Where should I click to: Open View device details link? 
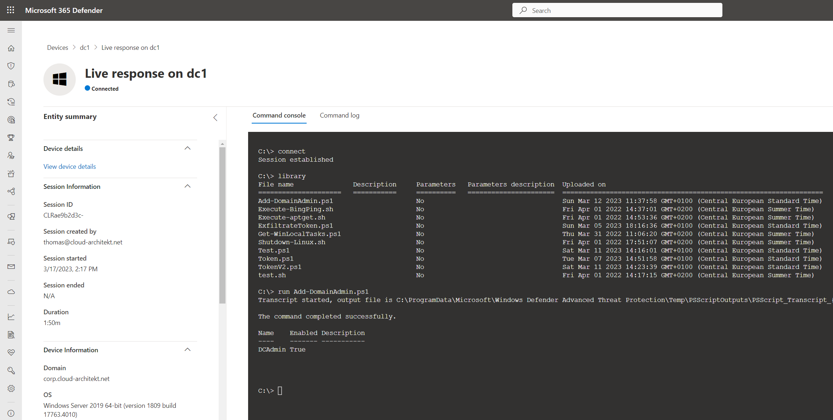pyautogui.click(x=70, y=167)
